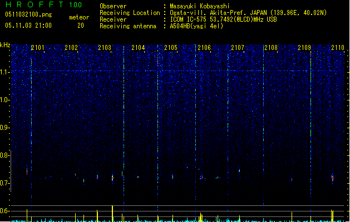Image resolution: width=350 pixels, height=222 pixels.
Task: Click the meteor count value 20
Action: 81,26
